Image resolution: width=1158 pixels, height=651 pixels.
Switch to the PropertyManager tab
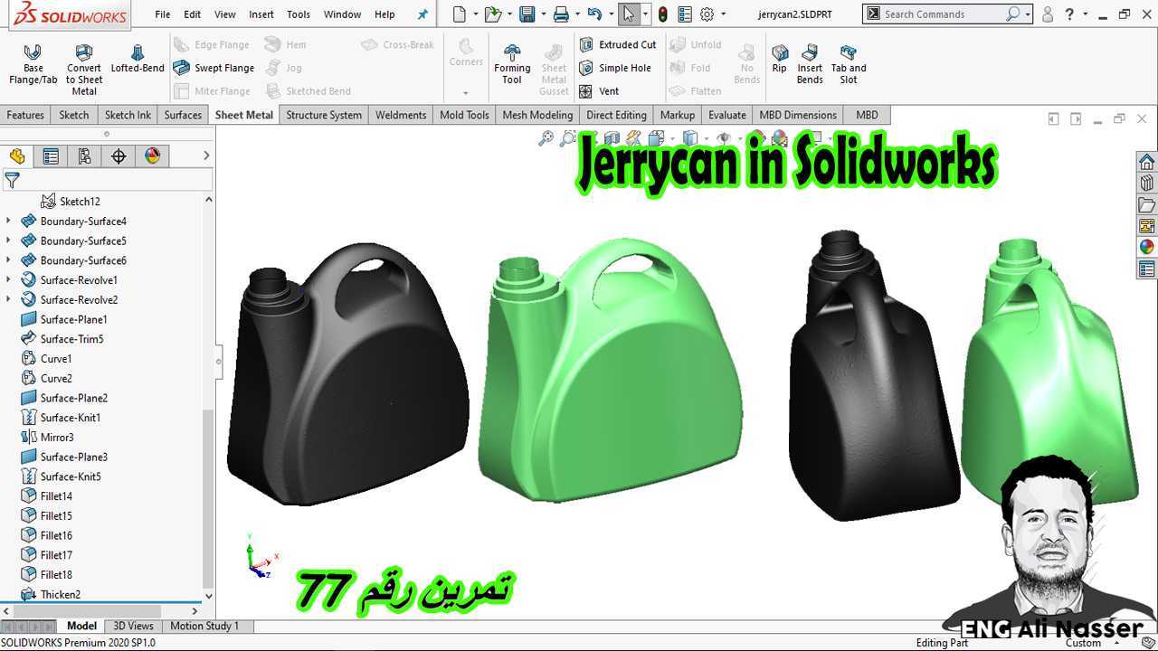pyautogui.click(x=51, y=156)
